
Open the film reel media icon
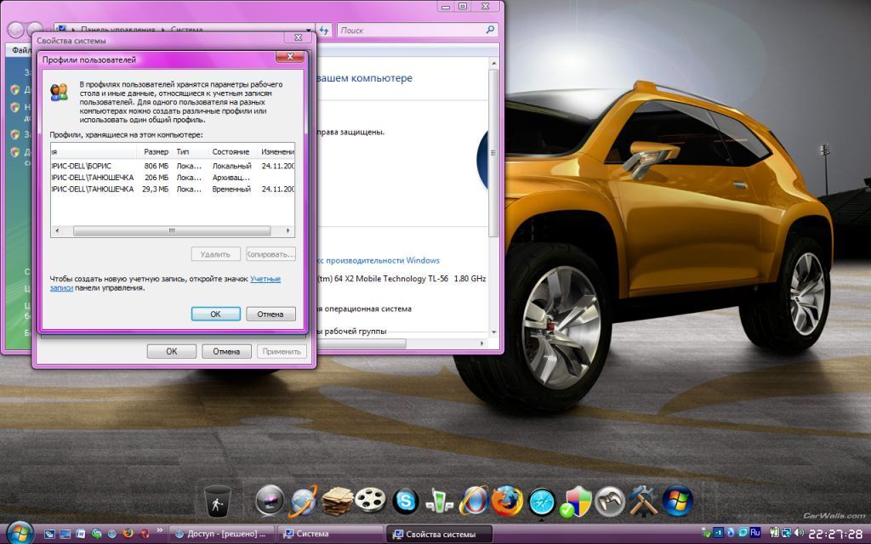click(369, 501)
